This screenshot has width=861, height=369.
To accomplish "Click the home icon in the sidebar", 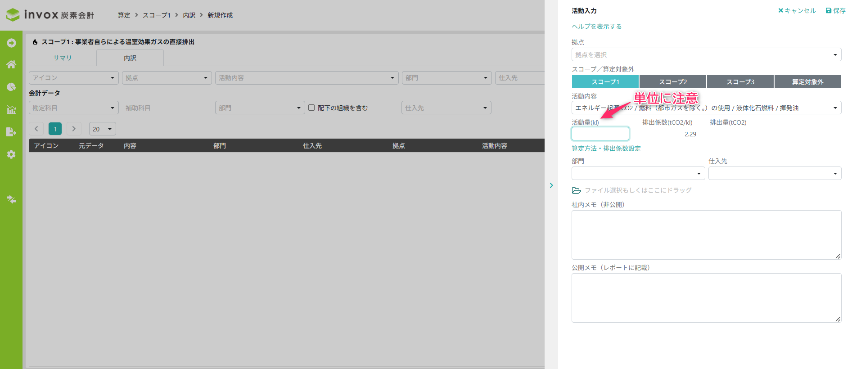I will pyautogui.click(x=11, y=64).
